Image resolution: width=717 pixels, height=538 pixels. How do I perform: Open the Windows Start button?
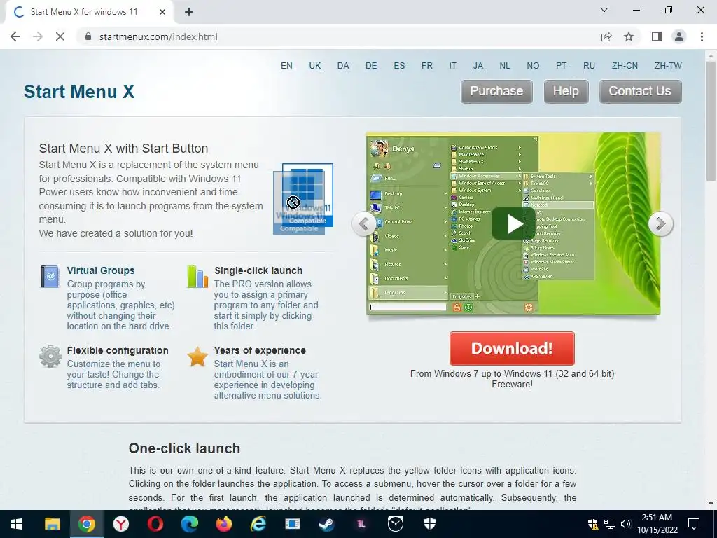(x=17, y=524)
